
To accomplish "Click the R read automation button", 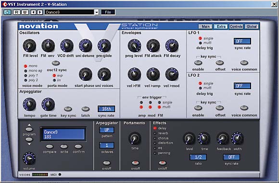I will [x=16, y=12].
